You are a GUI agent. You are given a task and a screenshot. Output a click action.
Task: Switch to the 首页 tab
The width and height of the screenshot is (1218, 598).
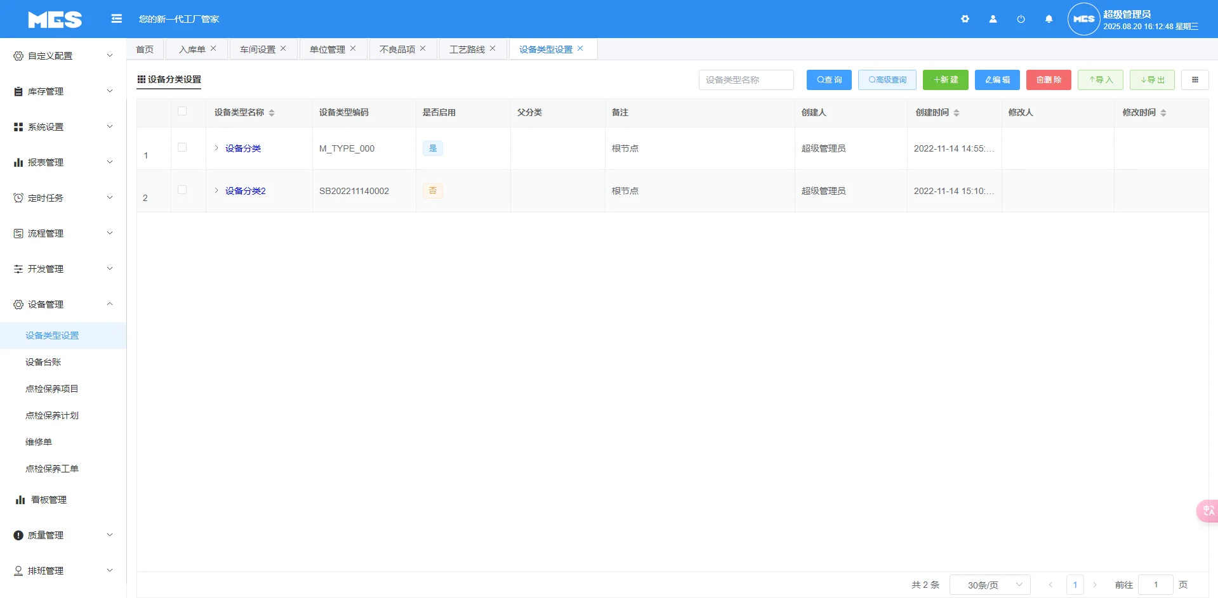click(x=144, y=48)
